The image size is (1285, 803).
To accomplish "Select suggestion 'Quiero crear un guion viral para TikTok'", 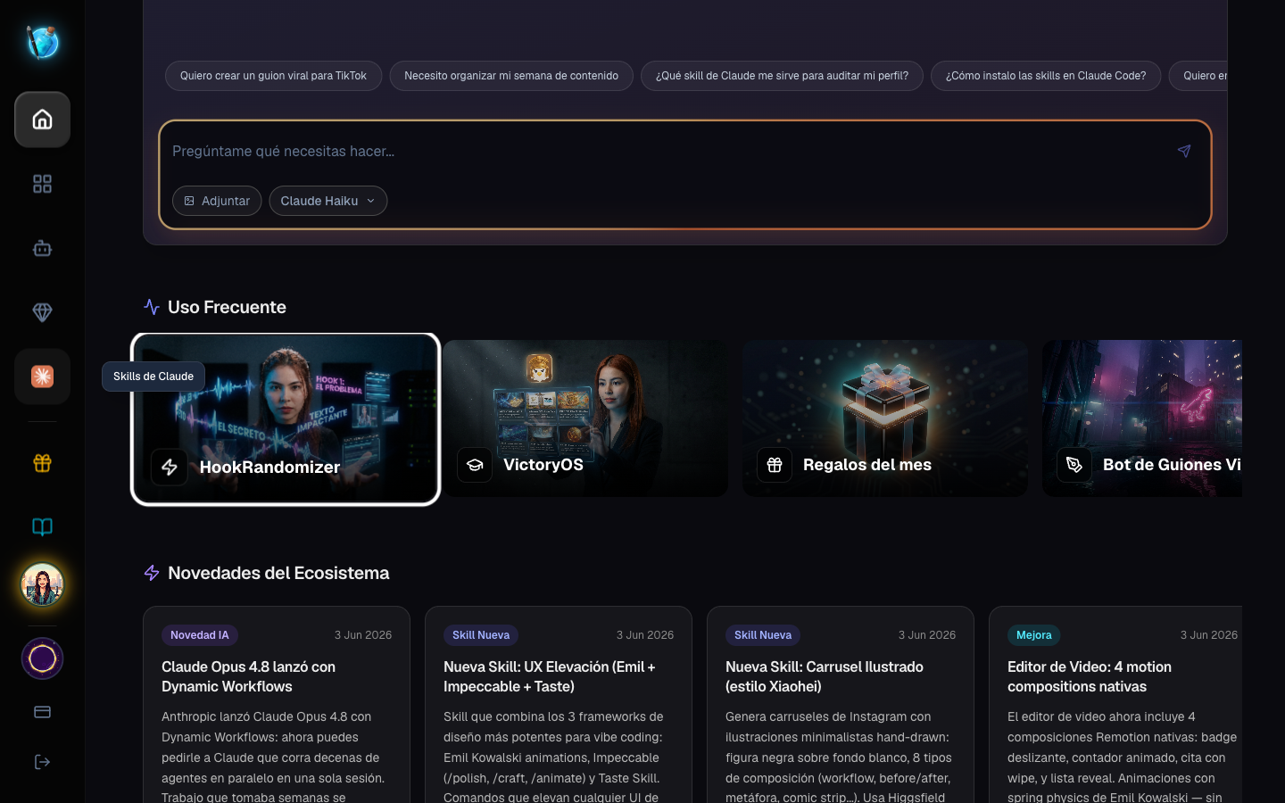I will (x=273, y=76).
